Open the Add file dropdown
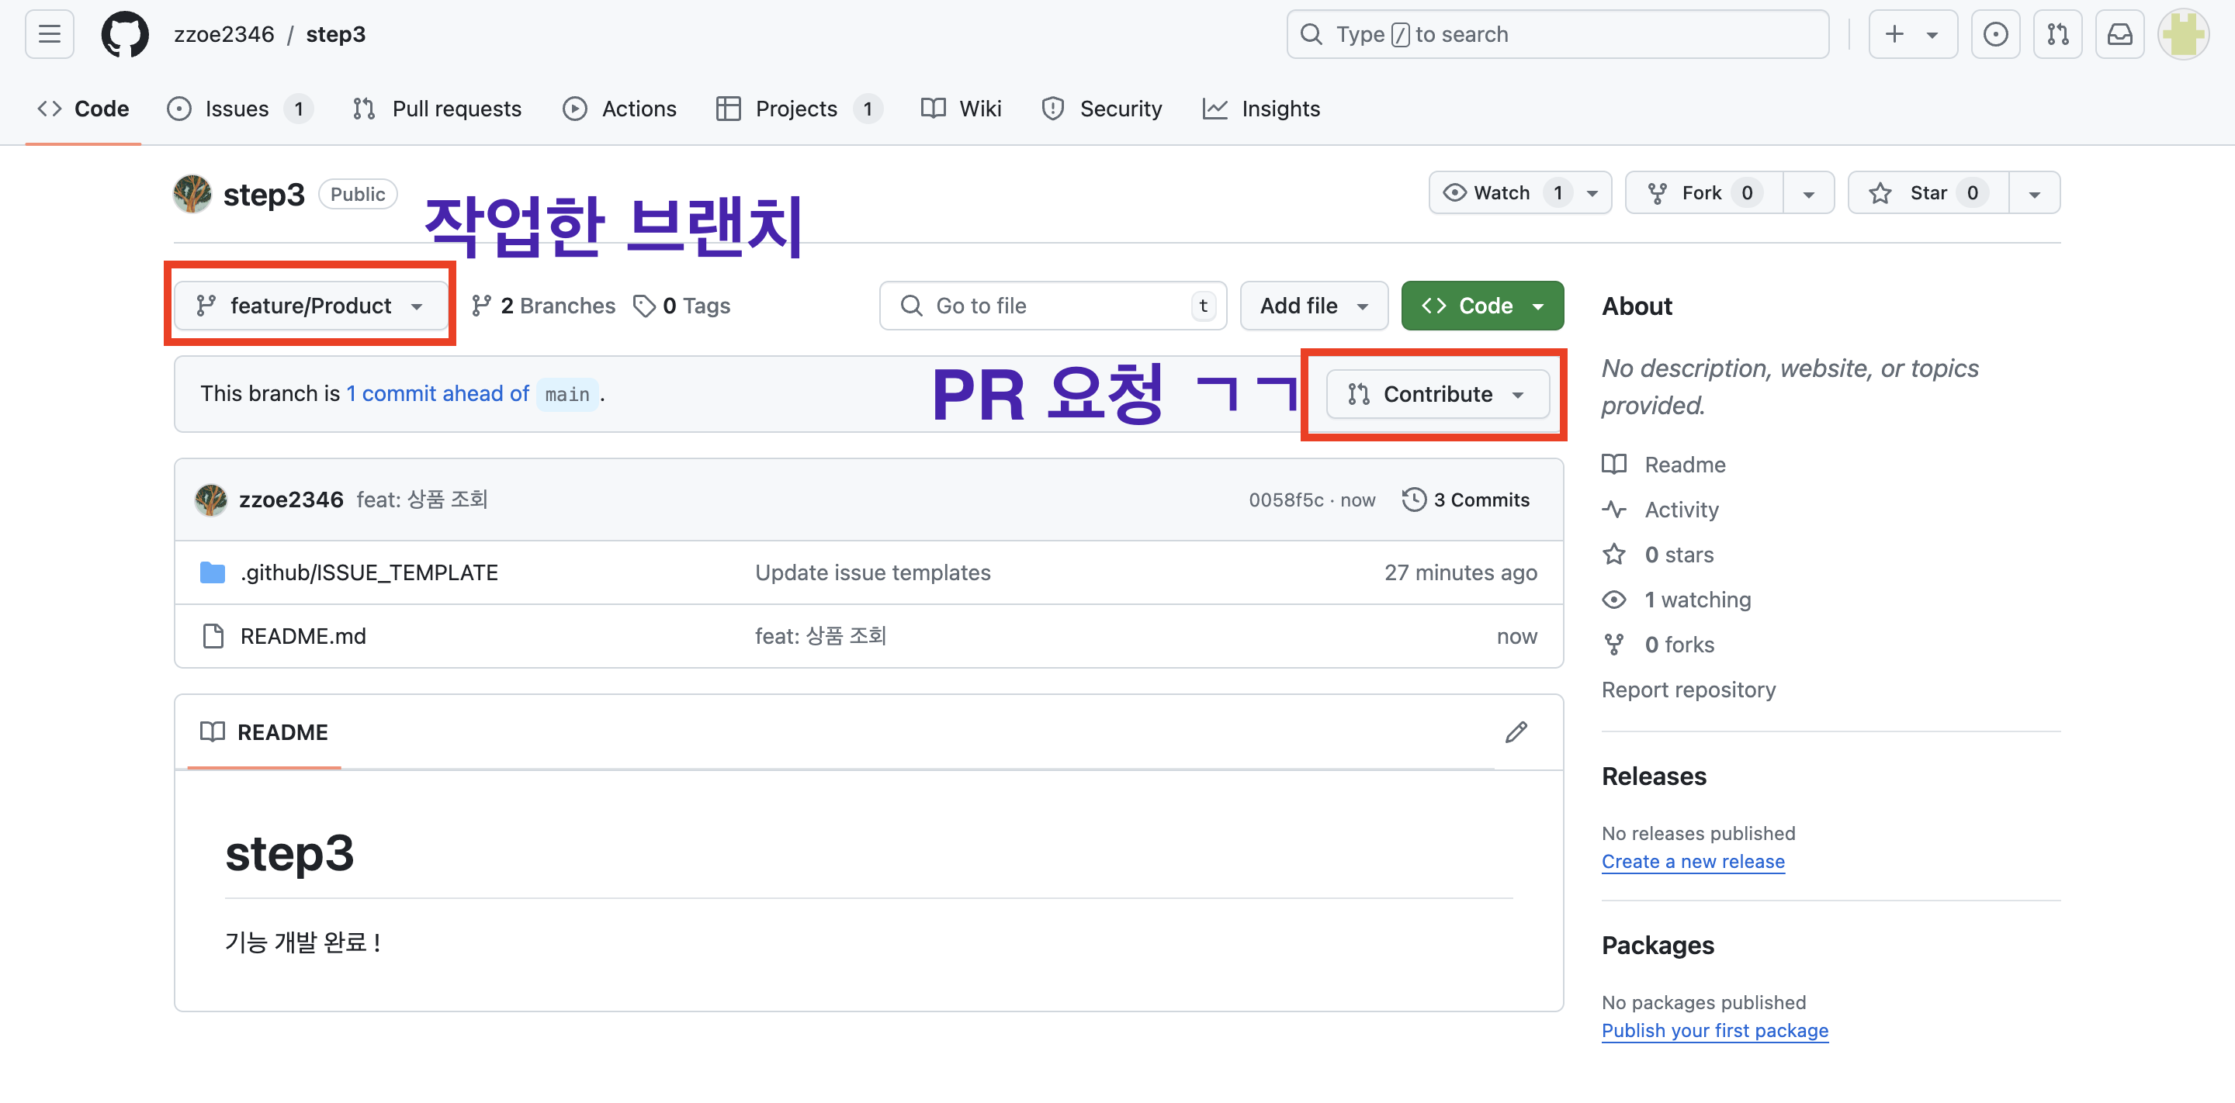This screenshot has height=1103, width=2235. point(1314,306)
